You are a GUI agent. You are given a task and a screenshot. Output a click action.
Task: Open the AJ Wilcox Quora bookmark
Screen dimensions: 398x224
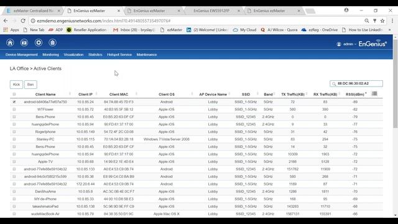pyautogui.click(x=279, y=30)
